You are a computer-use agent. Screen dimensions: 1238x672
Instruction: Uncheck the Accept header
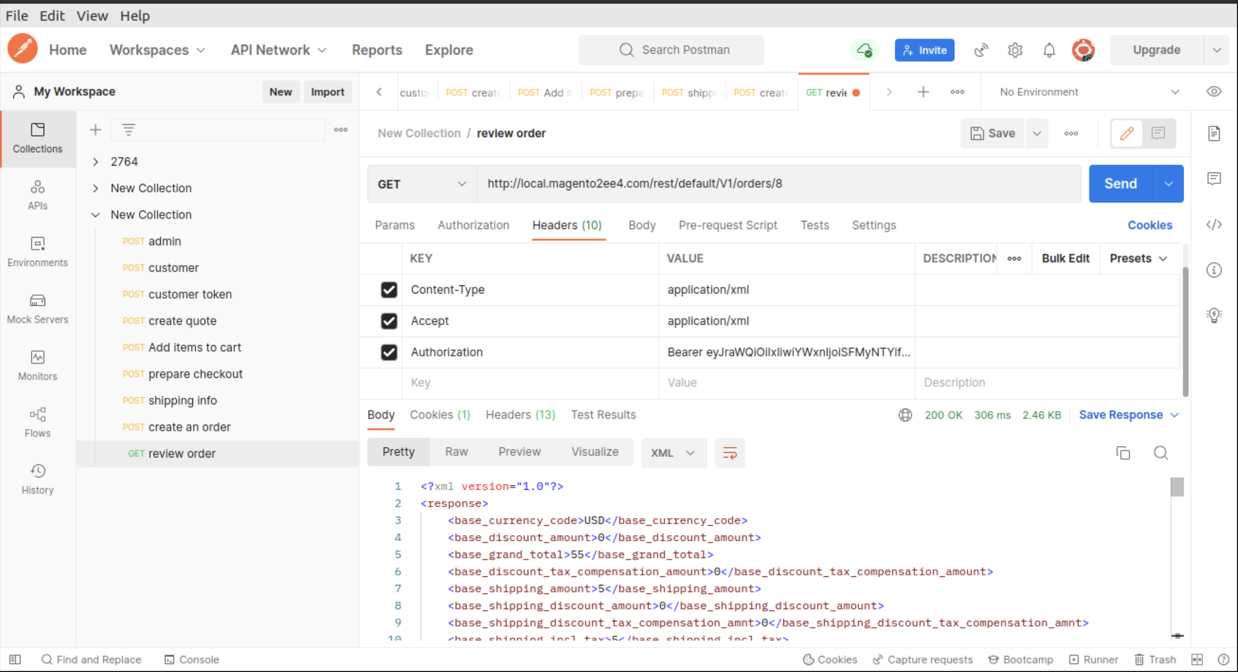pyautogui.click(x=388, y=321)
